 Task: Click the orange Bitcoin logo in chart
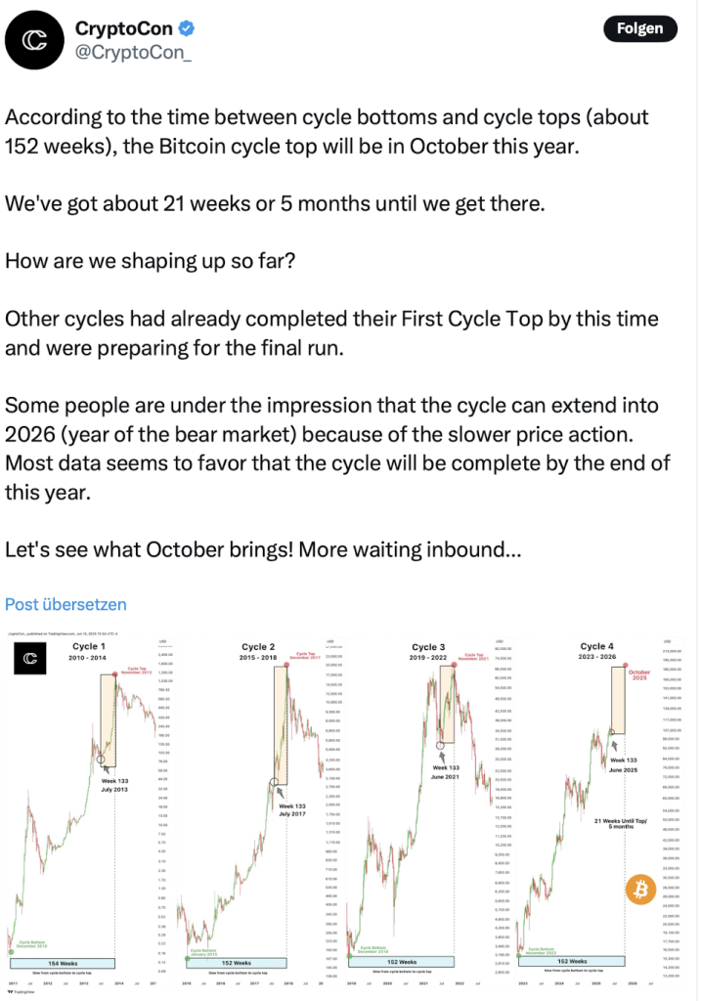click(641, 890)
